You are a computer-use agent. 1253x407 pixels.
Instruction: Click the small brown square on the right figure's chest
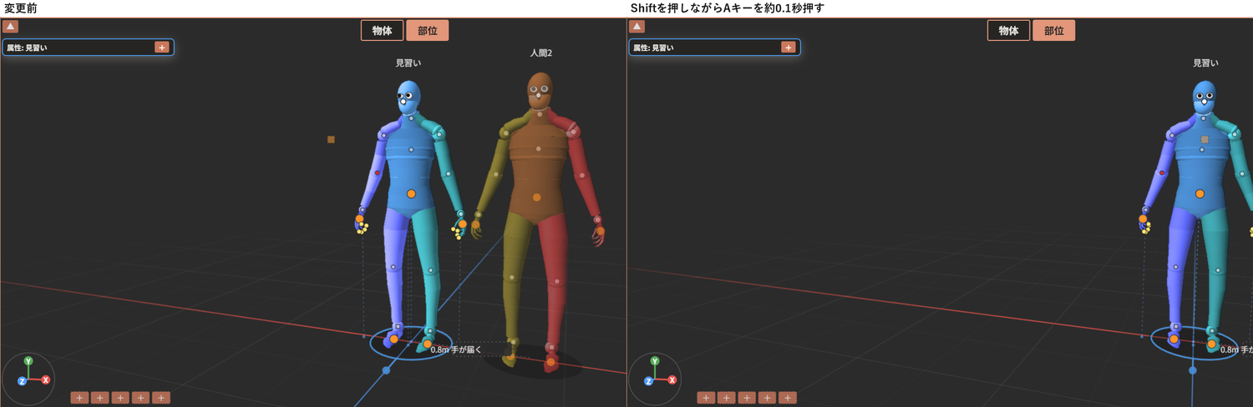[1205, 139]
